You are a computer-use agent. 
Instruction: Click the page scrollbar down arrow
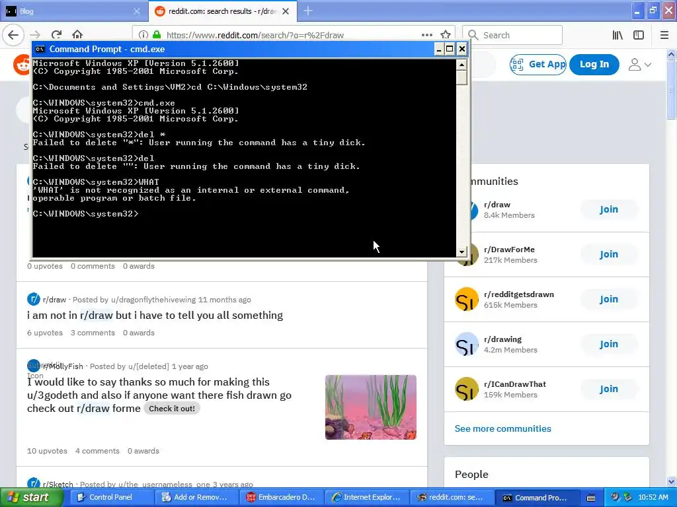[671, 482]
